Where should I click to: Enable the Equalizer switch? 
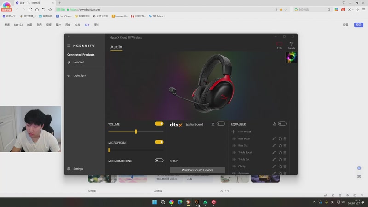click(x=282, y=124)
